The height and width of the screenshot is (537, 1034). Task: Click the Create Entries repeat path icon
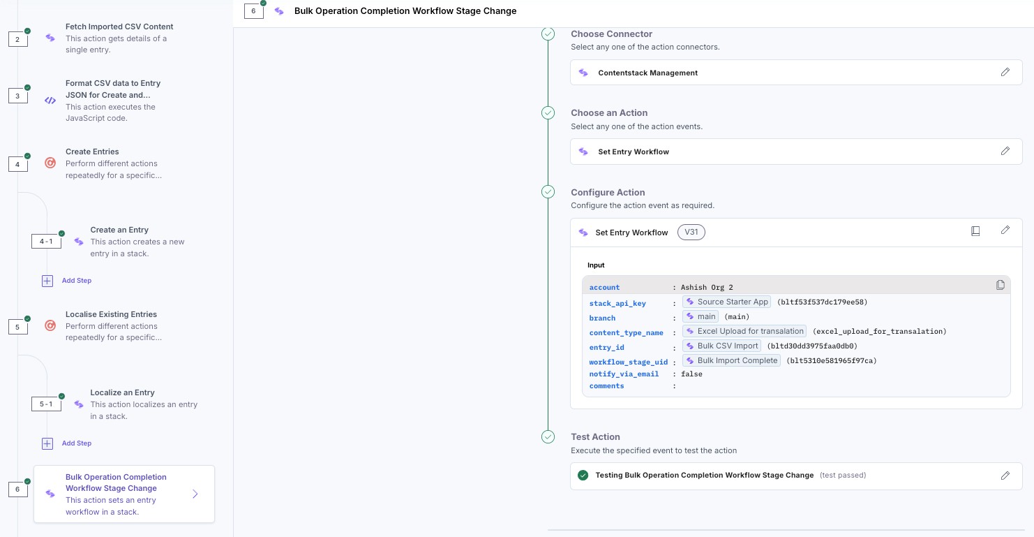click(x=50, y=163)
